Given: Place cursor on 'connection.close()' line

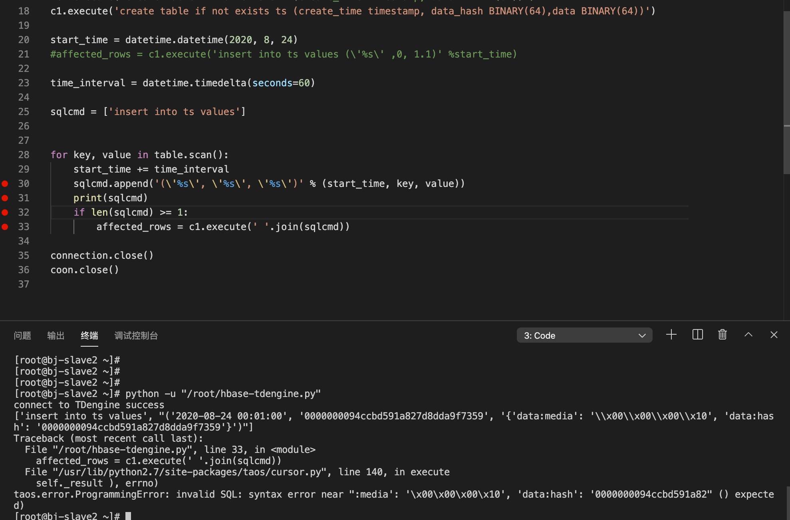Looking at the screenshot, I should [102, 256].
